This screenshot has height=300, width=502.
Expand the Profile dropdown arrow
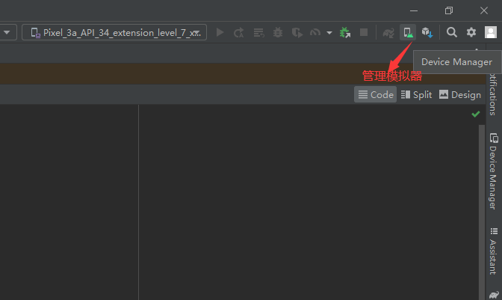(329, 32)
